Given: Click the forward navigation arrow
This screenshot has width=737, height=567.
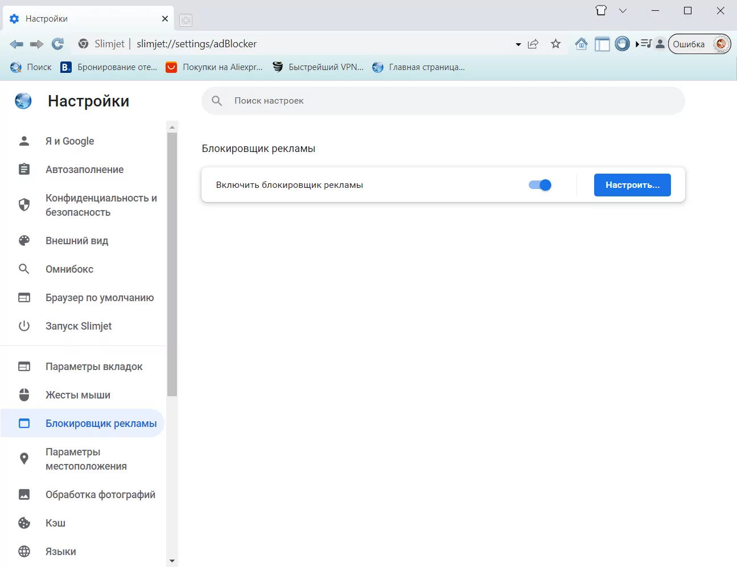Looking at the screenshot, I should point(37,44).
